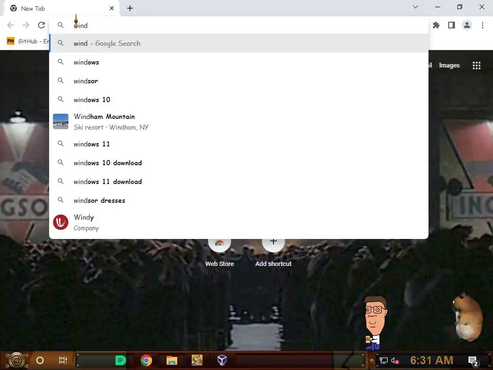Open the profile avatar menu
Viewport: 493px width, 370px height.
click(467, 25)
